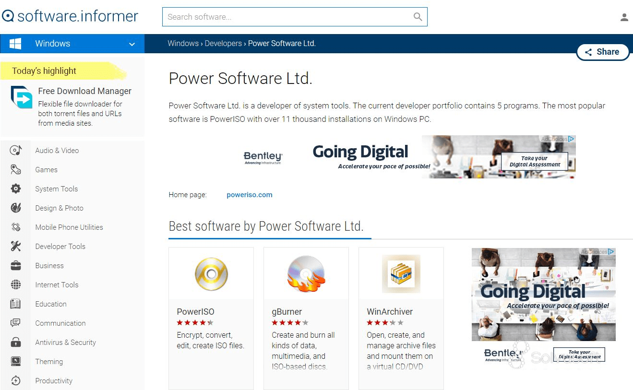
Task: Expand the Windows platform dropdown
Action: [x=132, y=44]
